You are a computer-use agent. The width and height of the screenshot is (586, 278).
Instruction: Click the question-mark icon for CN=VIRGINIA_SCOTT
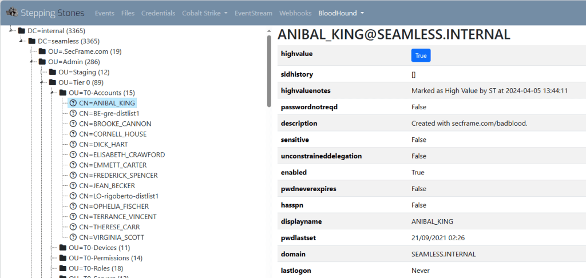point(73,237)
